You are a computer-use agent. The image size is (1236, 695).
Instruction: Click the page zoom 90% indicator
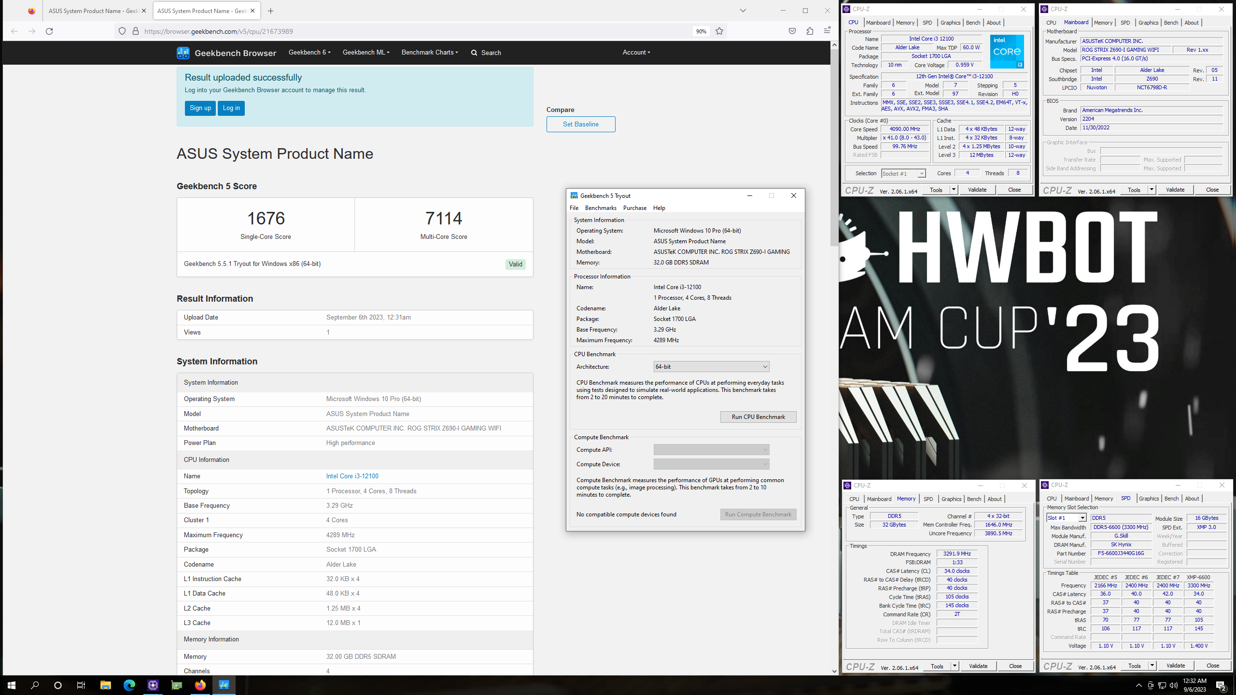(701, 31)
